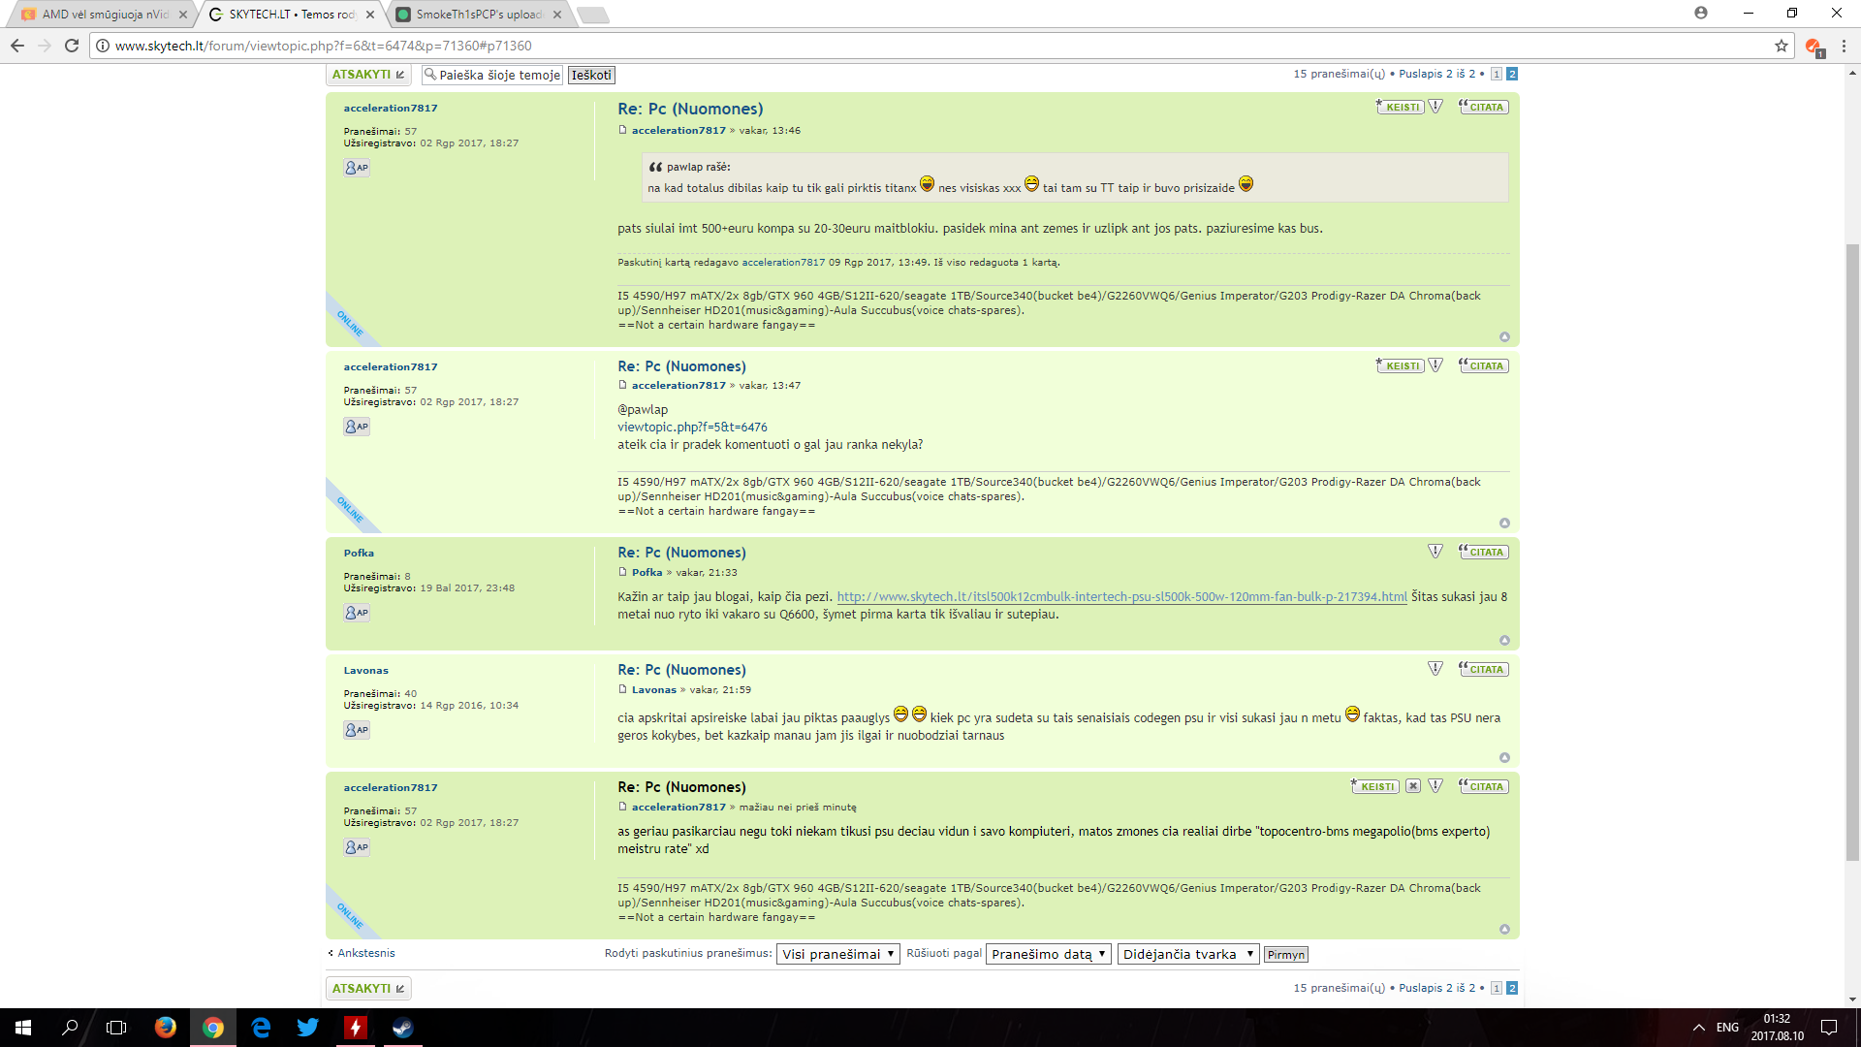1861x1047 pixels.
Task: Click the page vertical scrollbar thumb
Action: tap(1852, 553)
